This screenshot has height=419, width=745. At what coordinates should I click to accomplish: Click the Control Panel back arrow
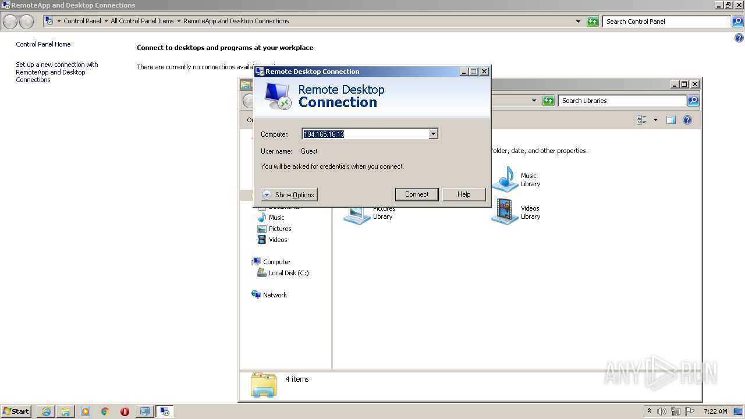(x=10, y=22)
